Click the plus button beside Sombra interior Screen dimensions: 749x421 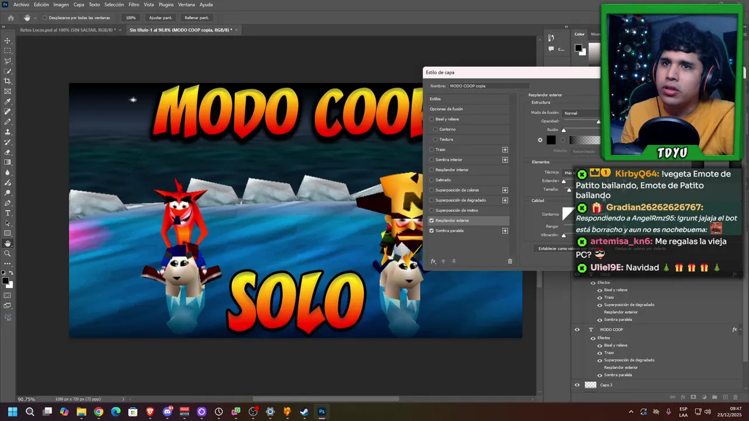[505, 160]
